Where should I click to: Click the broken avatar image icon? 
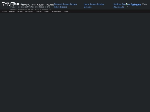pyautogui.click(x=127, y=4)
